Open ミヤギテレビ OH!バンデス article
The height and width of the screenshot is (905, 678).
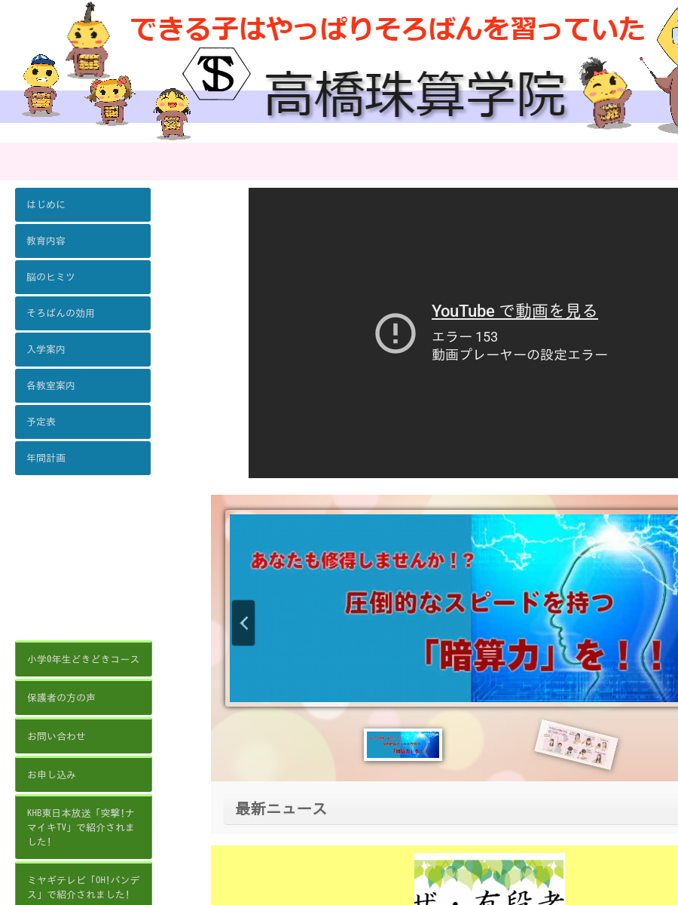[84, 887]
